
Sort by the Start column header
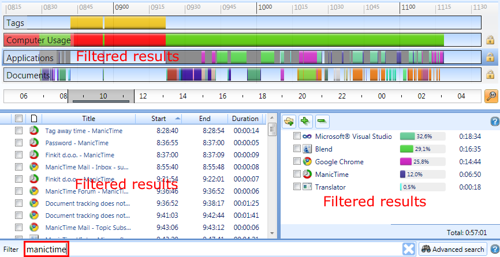pyautogui.click(x=158, y=119)
